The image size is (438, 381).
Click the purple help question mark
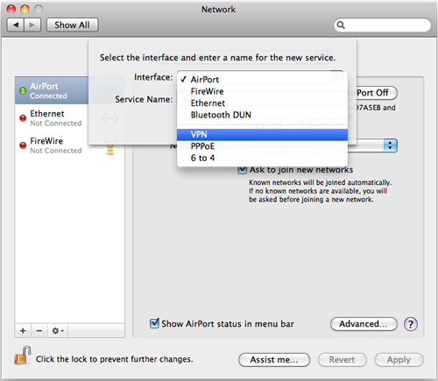(x=411, y=324)
